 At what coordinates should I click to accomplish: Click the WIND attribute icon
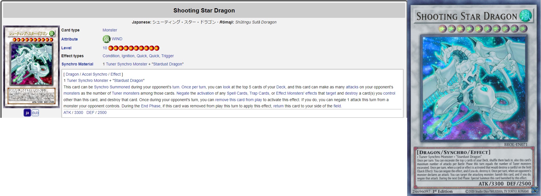106,39
